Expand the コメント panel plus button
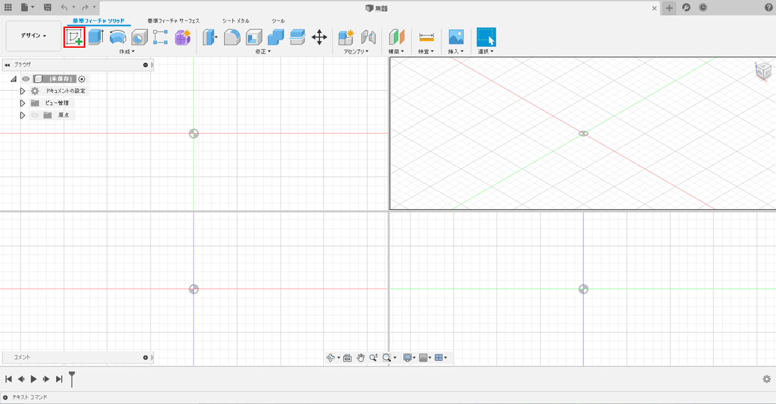 coord(145,358)
